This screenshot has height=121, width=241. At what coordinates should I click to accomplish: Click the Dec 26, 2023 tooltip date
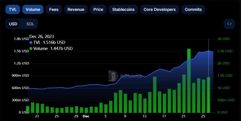42,36
